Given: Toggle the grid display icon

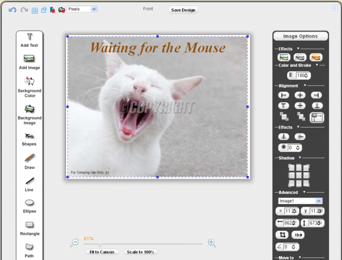Looking at the screenshot, I should click(34, 10).
